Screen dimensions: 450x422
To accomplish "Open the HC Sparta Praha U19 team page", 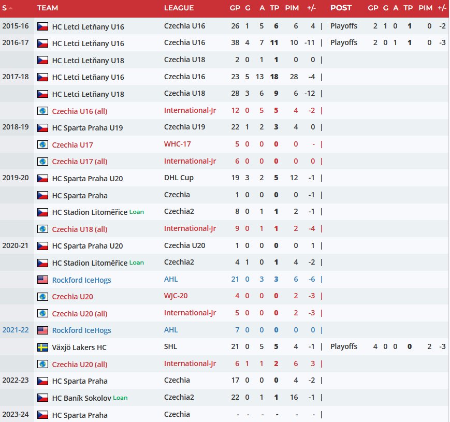I will (87, 128).
